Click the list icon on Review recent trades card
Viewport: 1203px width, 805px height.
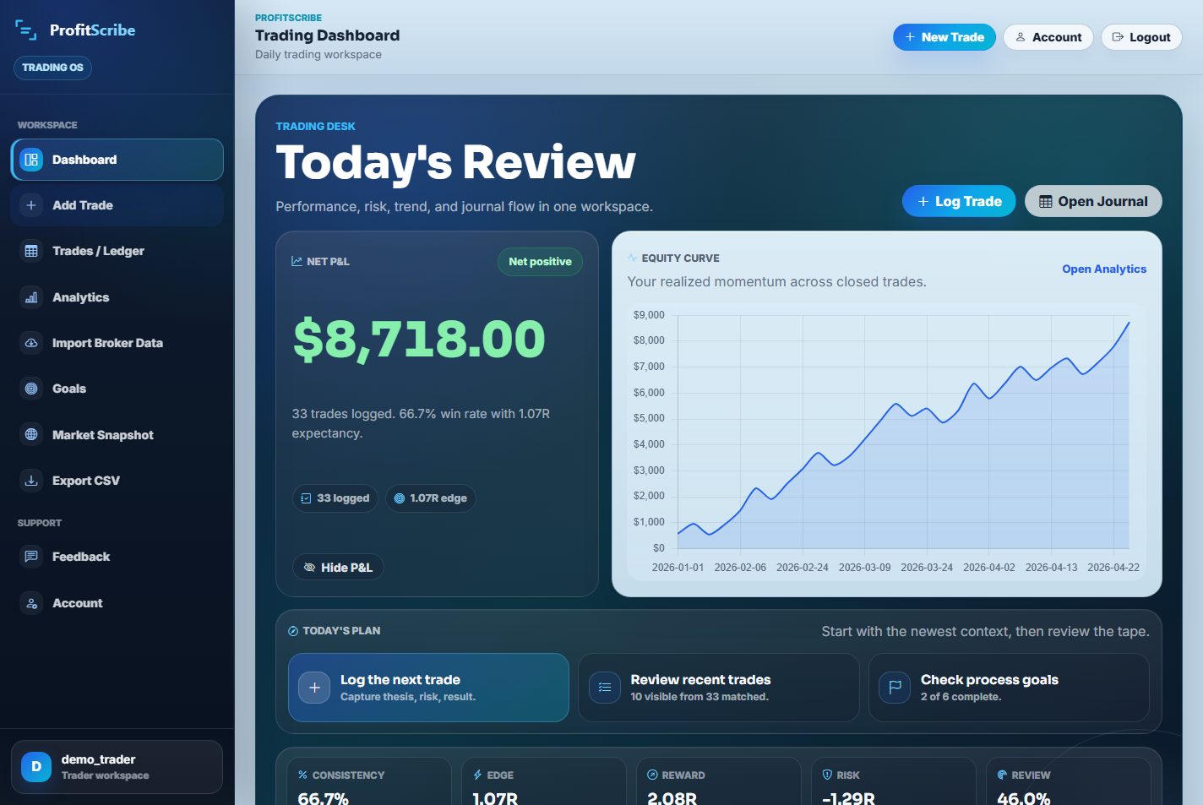coord(605,688)
